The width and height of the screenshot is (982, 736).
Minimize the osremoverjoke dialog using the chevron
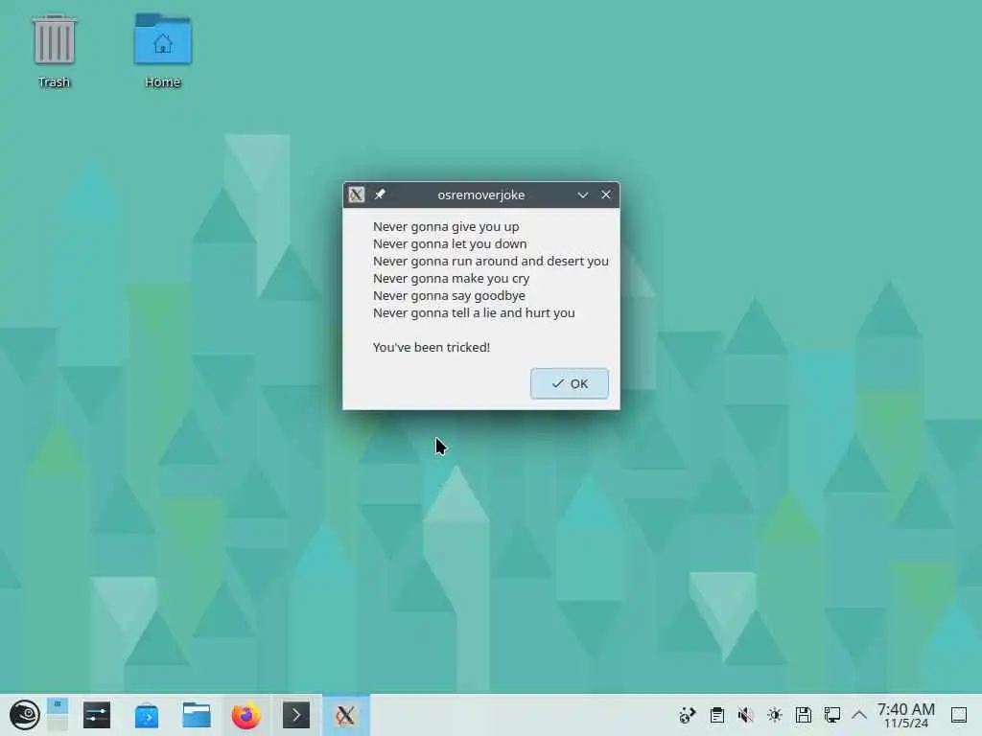(x=582, y=195)
